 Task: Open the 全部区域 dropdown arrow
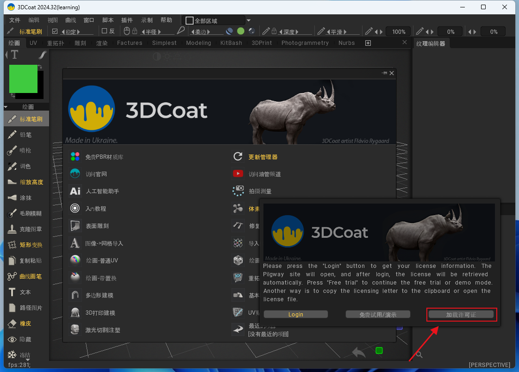click(x=249, y=20)
